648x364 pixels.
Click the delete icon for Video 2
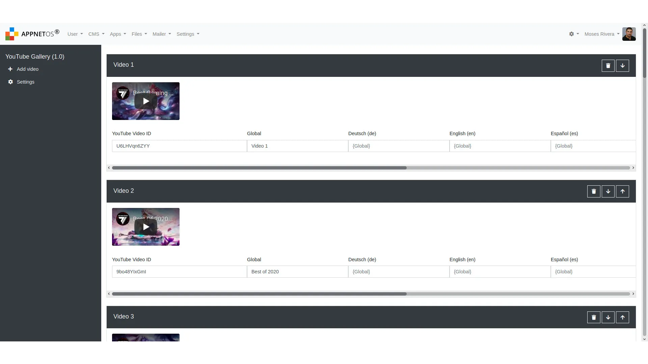tap(594, 191)
